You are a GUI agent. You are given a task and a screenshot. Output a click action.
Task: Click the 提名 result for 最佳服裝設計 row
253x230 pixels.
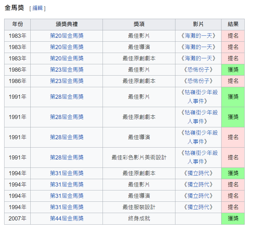tap(233, 207)
